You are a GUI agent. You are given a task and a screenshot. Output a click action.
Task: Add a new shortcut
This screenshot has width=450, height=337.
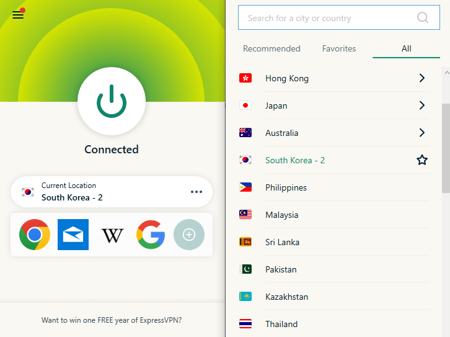(x=189, y=235)
